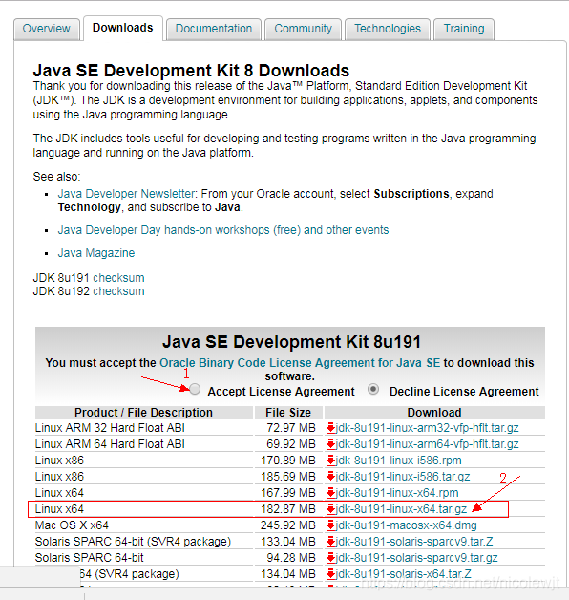The width and height of the screenshot is (569, 600).
Task: Download jdk-8u191-linux-x64.rpm file link
Action: tap(397, 493)
